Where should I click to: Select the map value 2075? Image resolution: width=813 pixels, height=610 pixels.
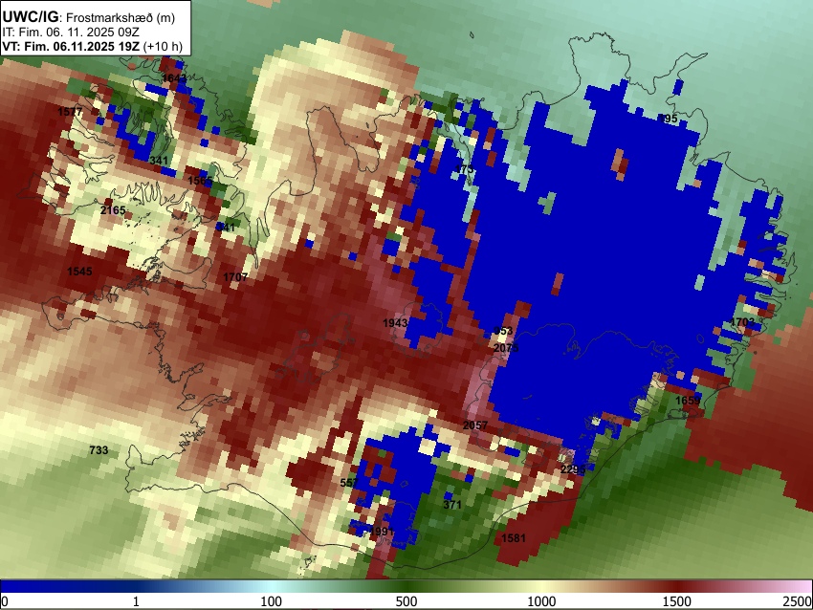(x=506, y=348)
